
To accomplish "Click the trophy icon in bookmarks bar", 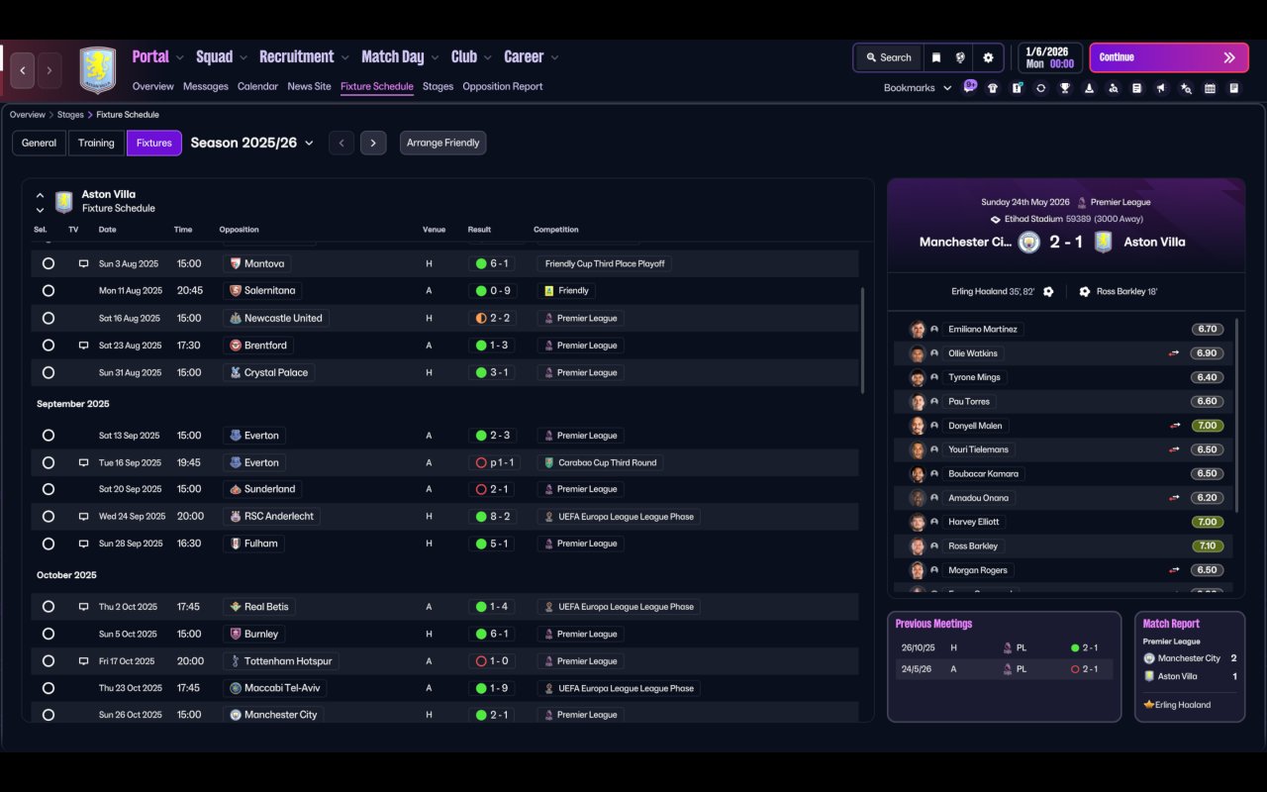I will tap(1065, 88).
